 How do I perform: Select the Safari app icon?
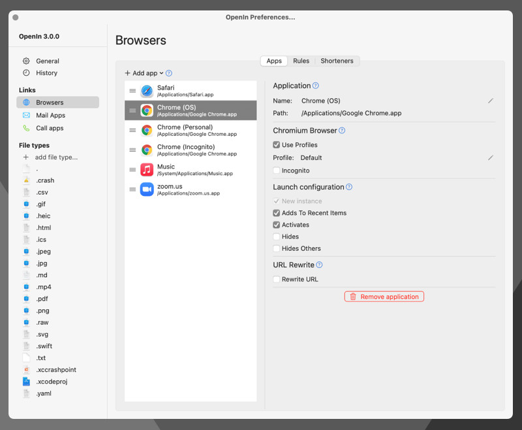[147, 91]
